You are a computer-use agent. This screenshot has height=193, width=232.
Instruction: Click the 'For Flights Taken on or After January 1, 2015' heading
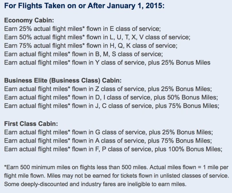tap(84, 6)
